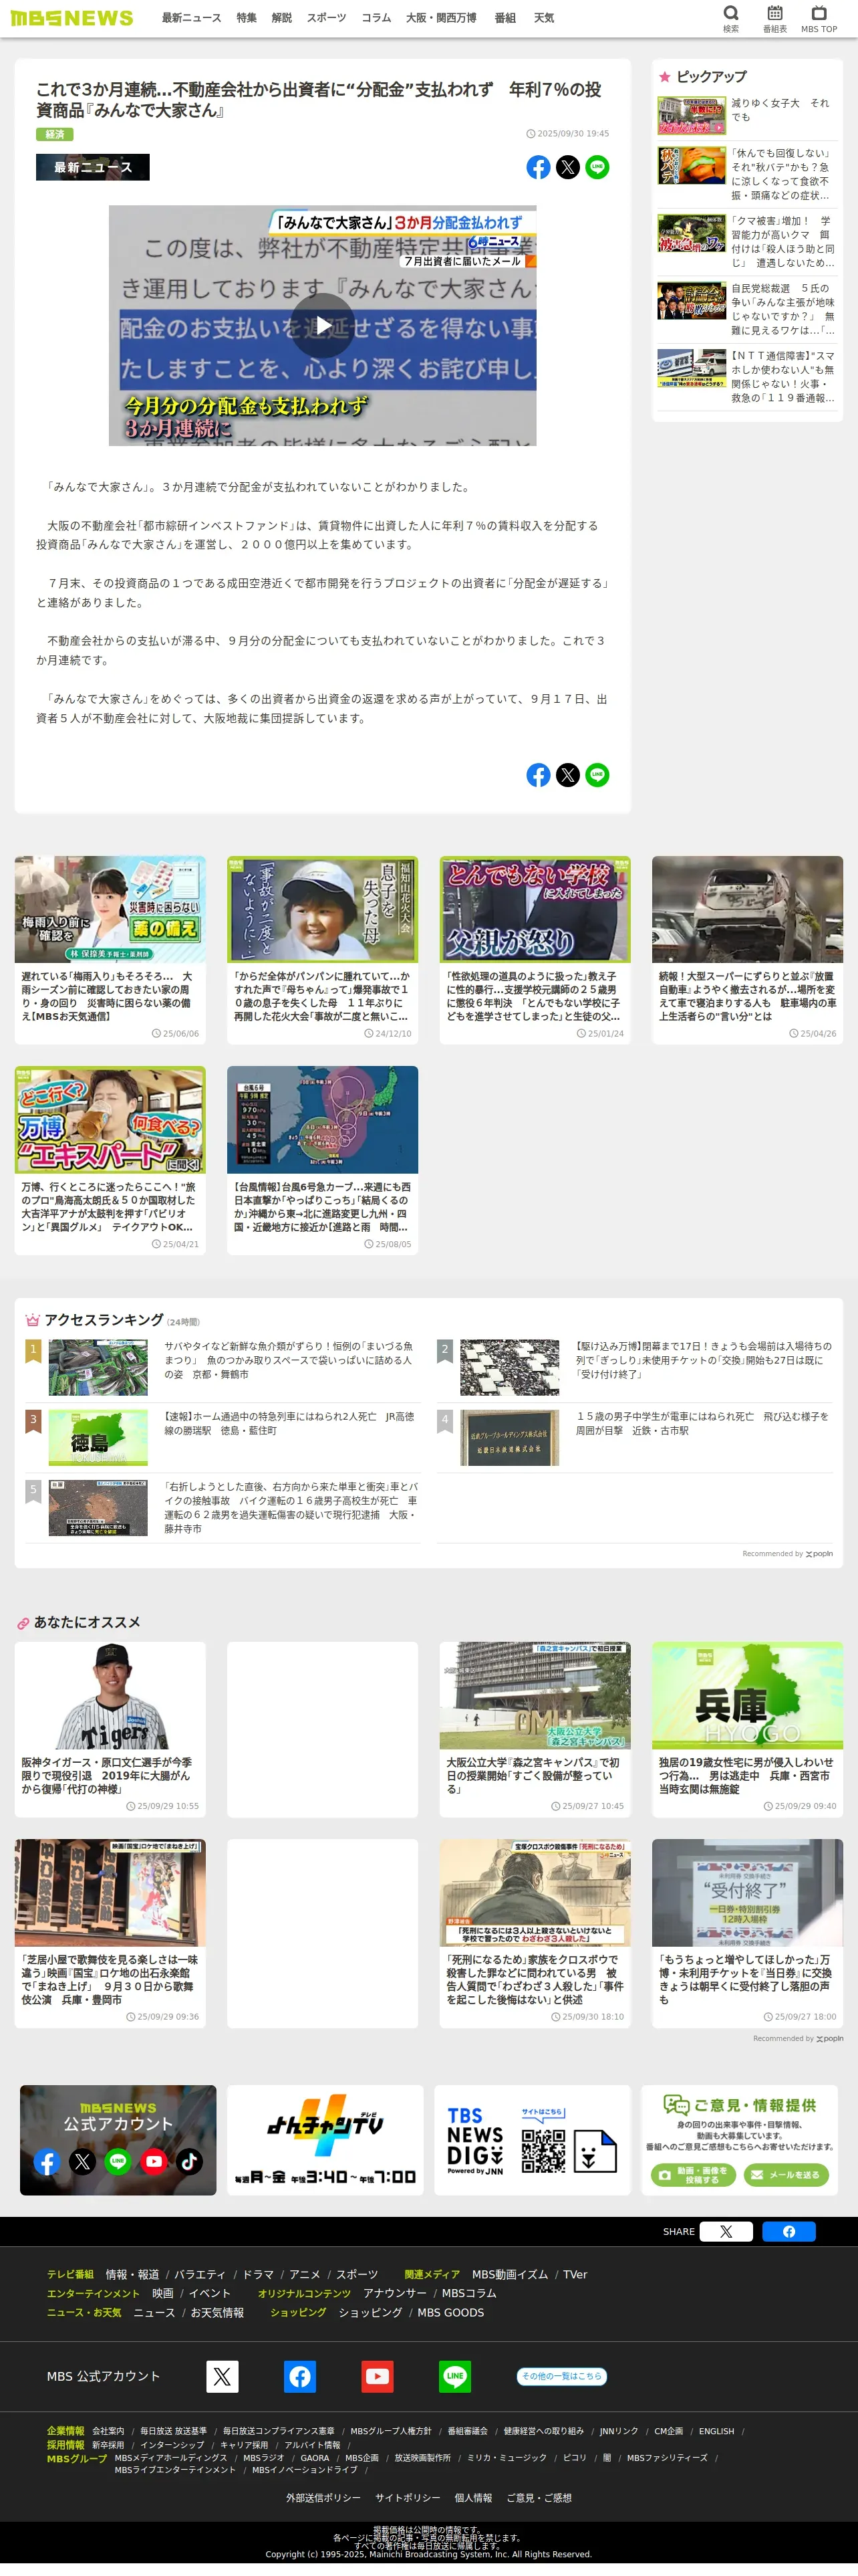Open 最新ニュース in top navigation
This screenshot has width=858, height=2576.
coord(192,18)
